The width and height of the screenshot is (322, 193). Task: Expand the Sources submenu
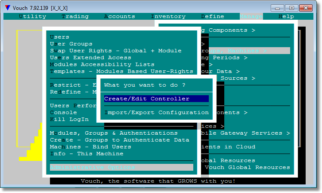point(238,78)
